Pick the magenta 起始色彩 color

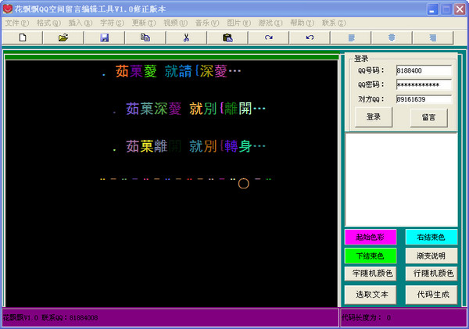(371, 238)
